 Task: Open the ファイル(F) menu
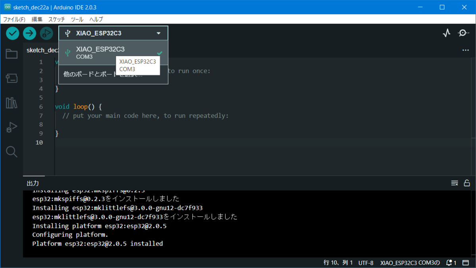(x=14, y=19)
